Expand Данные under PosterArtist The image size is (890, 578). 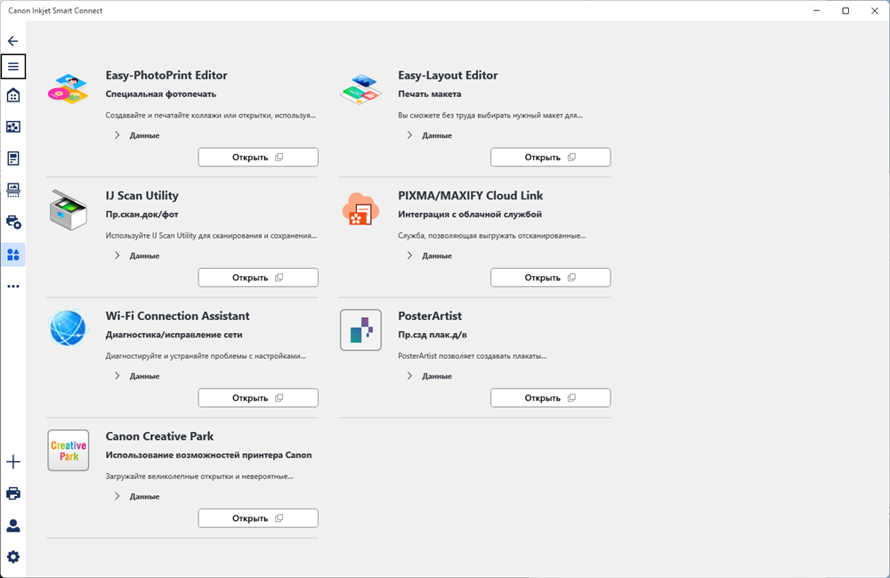click(x=429, y=376)
